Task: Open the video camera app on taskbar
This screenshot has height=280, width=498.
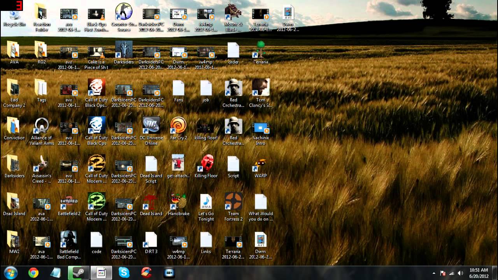Action: [x=169, y=273]
